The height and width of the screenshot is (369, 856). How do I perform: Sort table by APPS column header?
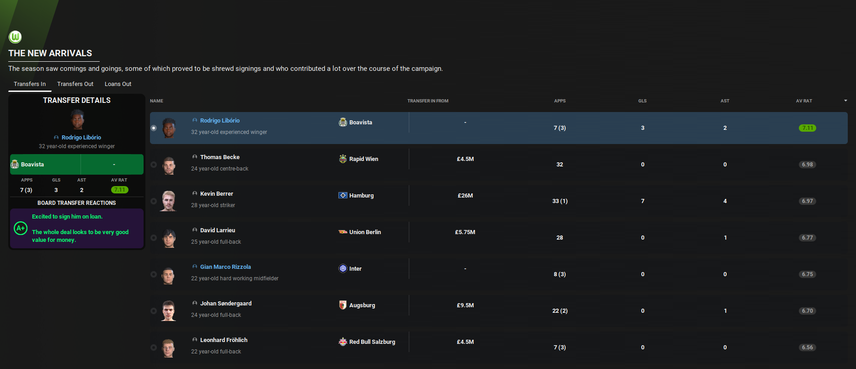[560, 101]
